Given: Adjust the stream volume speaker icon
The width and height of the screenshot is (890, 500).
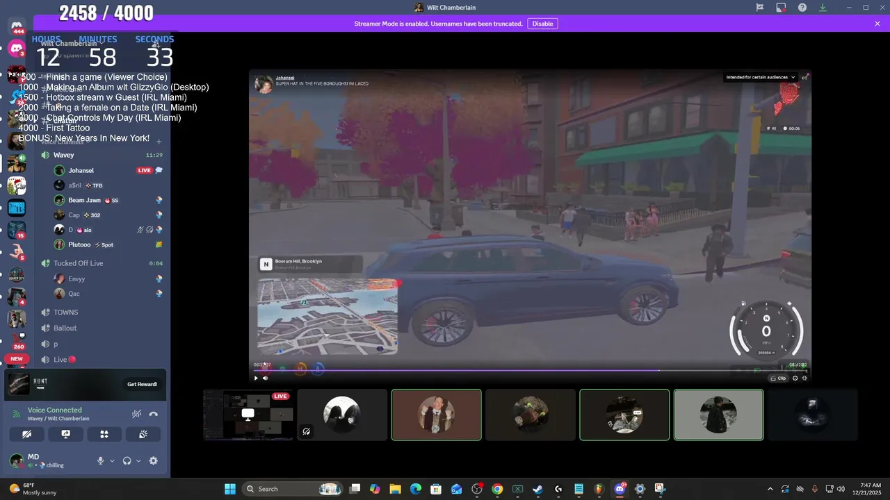Looking at the screenshot, I should pyautogui.click(x=266, y=378).
